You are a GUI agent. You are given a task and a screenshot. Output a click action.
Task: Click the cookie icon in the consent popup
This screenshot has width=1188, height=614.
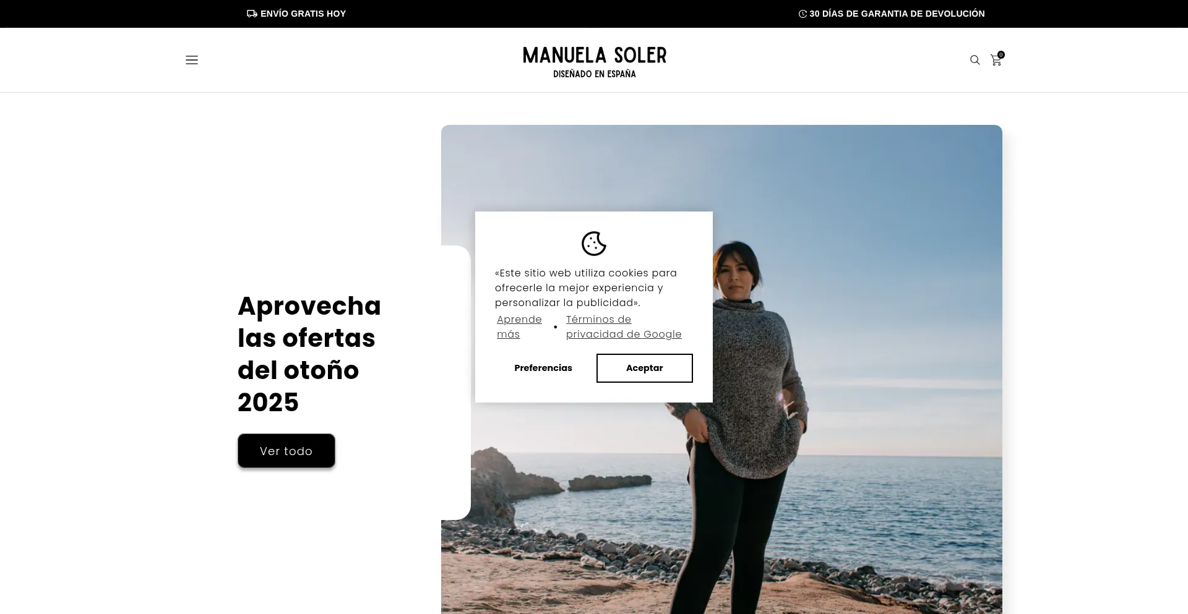click(x=594, y=244)
